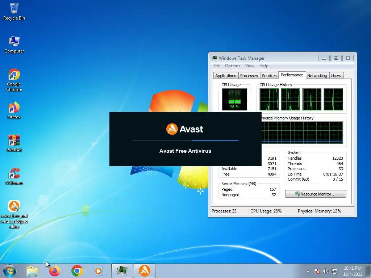Click the first CPU Usage History graph

[x=269, y=99]
